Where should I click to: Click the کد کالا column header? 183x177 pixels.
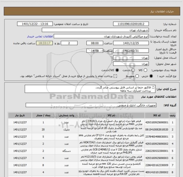pyautogui.click(x=157, y=115)
